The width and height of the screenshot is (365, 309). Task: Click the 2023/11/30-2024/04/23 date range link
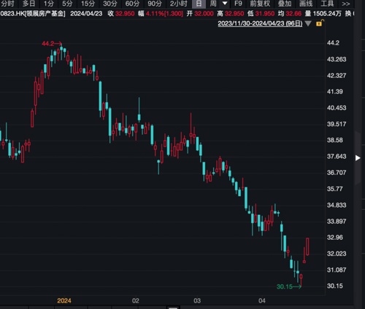[x=260, y=23]
